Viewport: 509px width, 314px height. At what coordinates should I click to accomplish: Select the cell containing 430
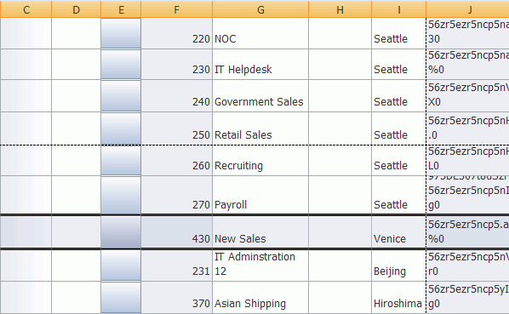click(x=176, y=232)
